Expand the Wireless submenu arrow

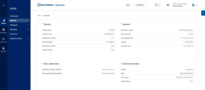(28, 30)
